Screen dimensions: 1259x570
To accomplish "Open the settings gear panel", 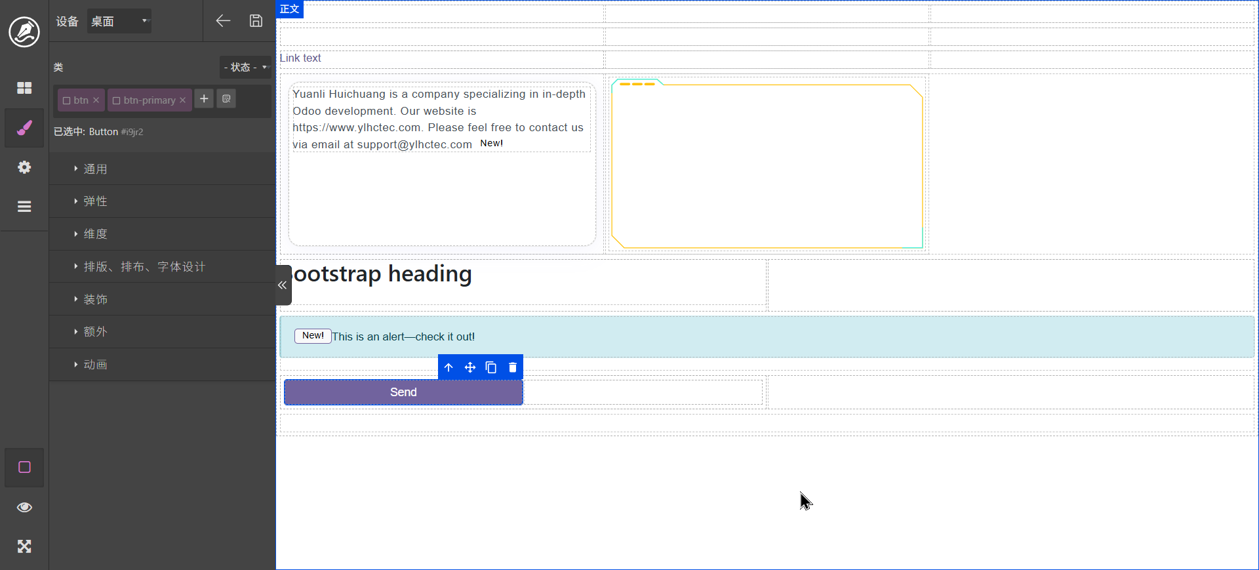I will (24, 167).
